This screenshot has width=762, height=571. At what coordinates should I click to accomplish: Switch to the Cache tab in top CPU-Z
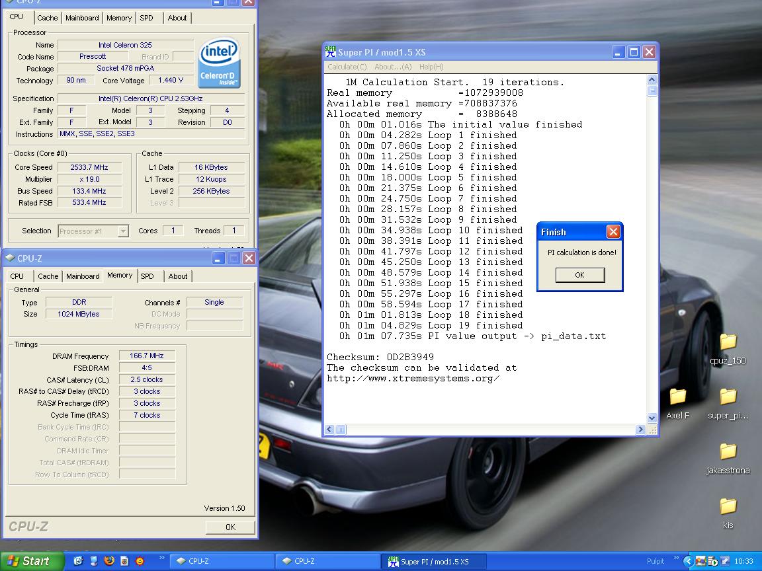47,18
